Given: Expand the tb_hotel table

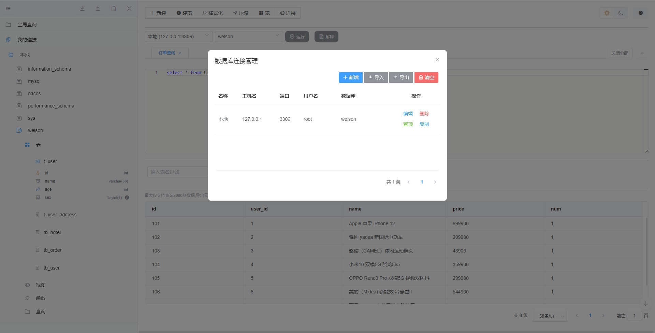Looking at the screenshot, I should pos(52,232).
